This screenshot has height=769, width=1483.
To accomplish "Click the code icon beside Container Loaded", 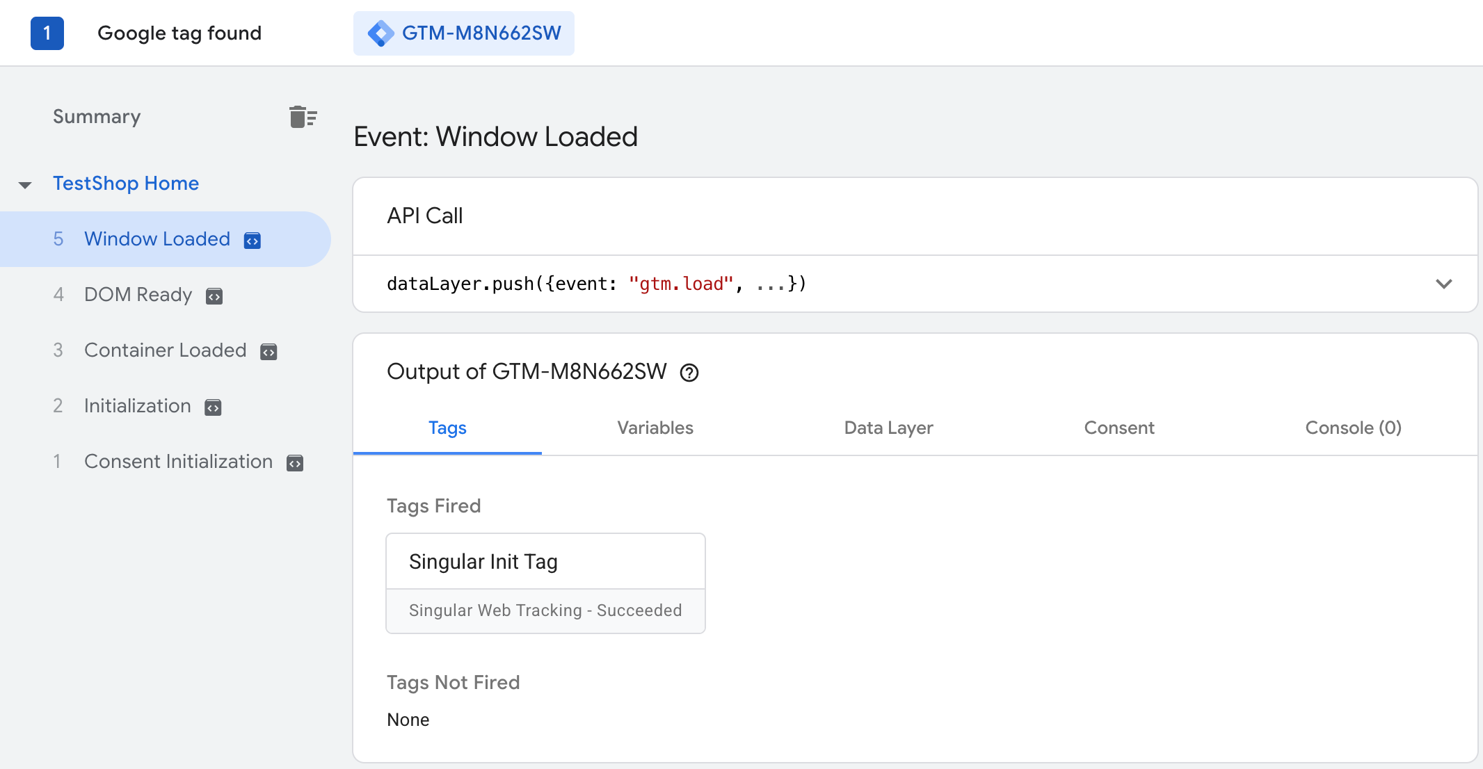I will 268,352.
